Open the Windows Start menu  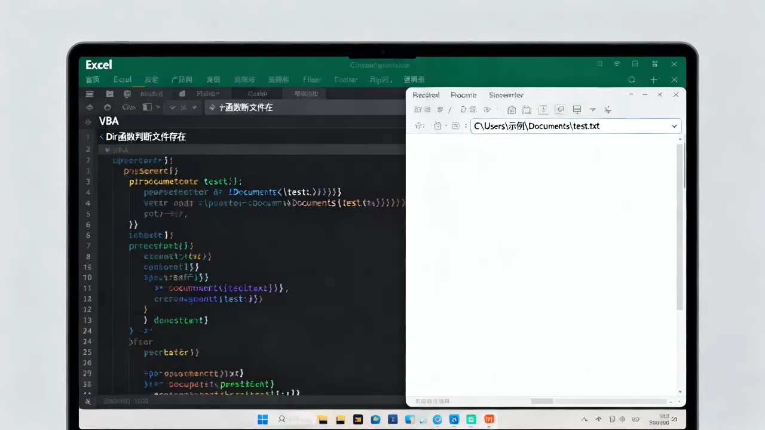coord(262,419)
